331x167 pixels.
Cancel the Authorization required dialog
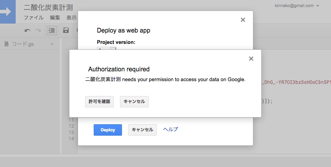[134, 102]
